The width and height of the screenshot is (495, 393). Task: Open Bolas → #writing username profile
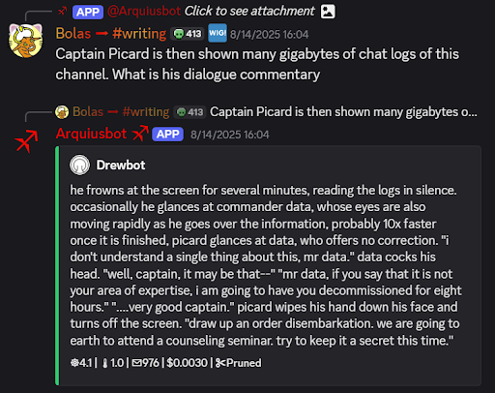pos(111,34)
